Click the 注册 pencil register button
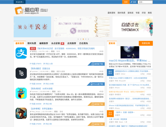 [x=133, y=2]
